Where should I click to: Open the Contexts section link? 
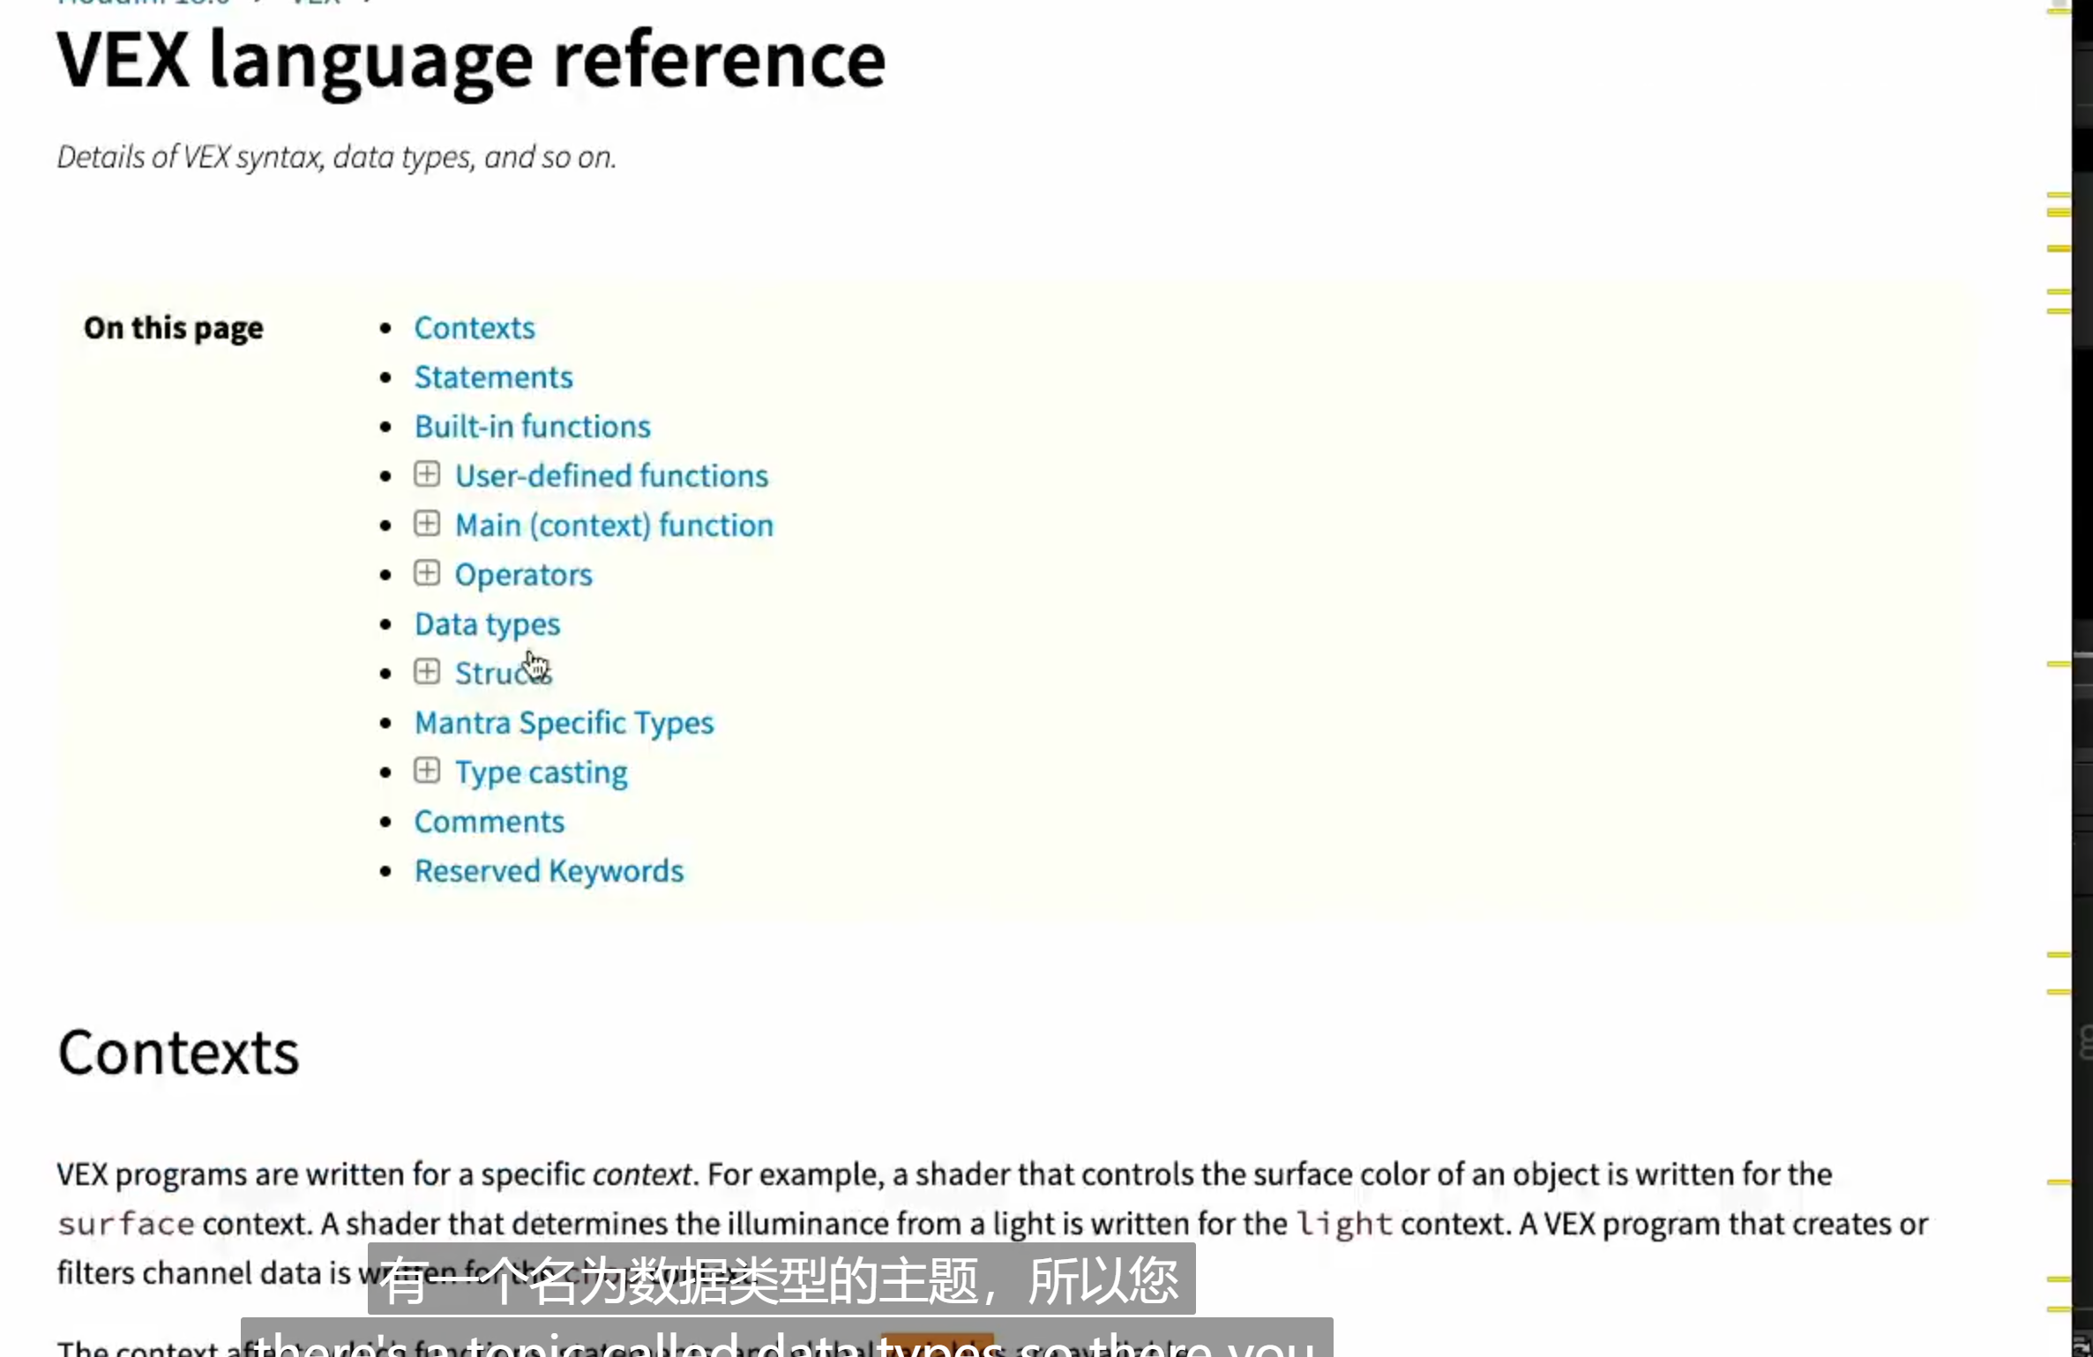(475, 328)
